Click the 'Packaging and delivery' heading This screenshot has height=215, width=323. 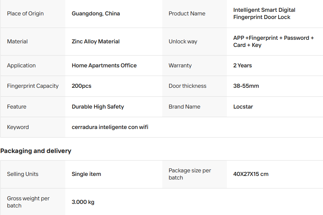point(36,151)
